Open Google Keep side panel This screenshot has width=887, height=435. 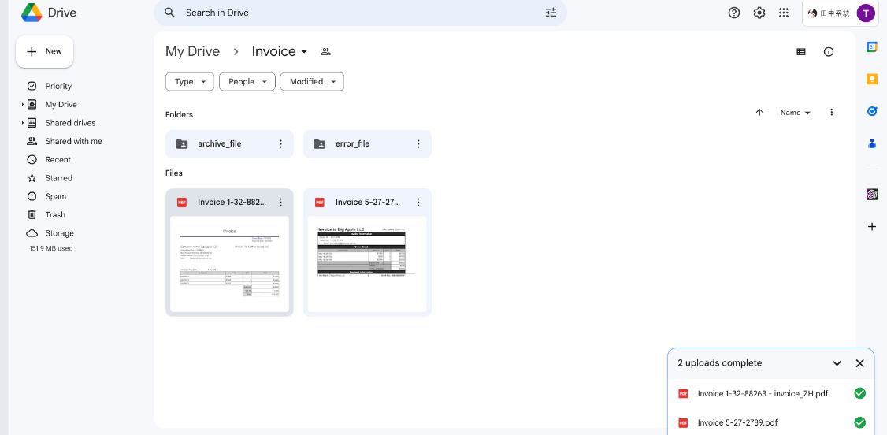872,79
